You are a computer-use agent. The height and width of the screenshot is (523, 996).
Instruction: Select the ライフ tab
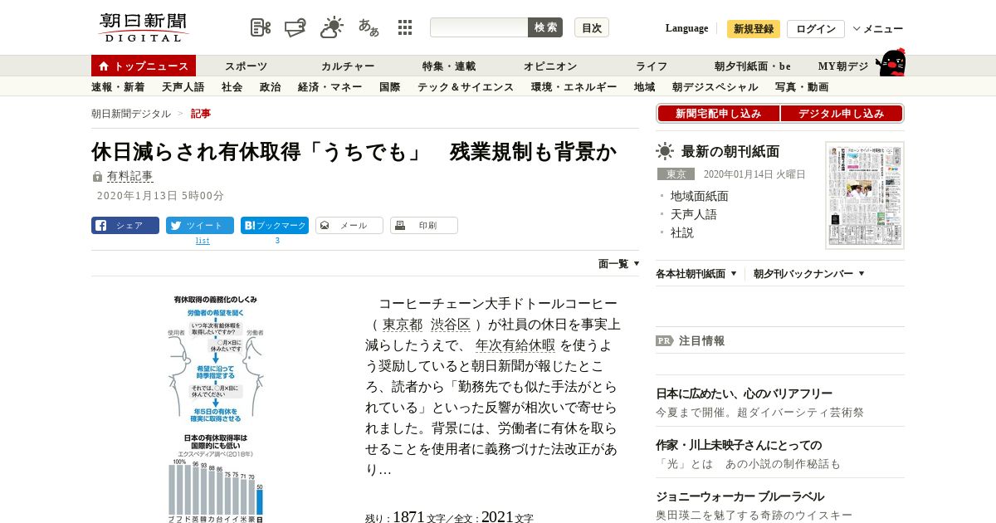coord(652,66)
